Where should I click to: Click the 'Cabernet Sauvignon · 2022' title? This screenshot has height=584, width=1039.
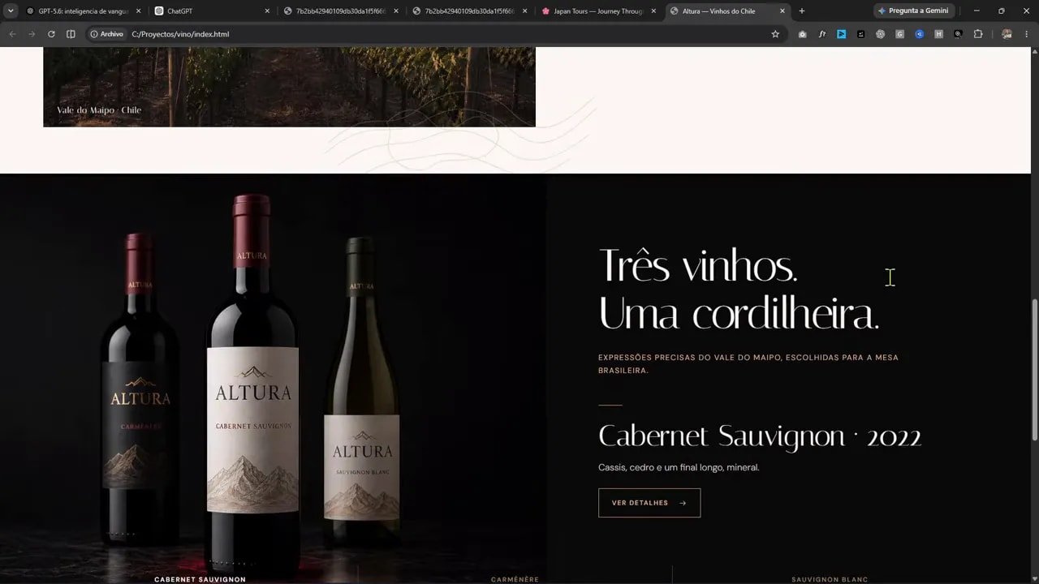coord(760,436)
